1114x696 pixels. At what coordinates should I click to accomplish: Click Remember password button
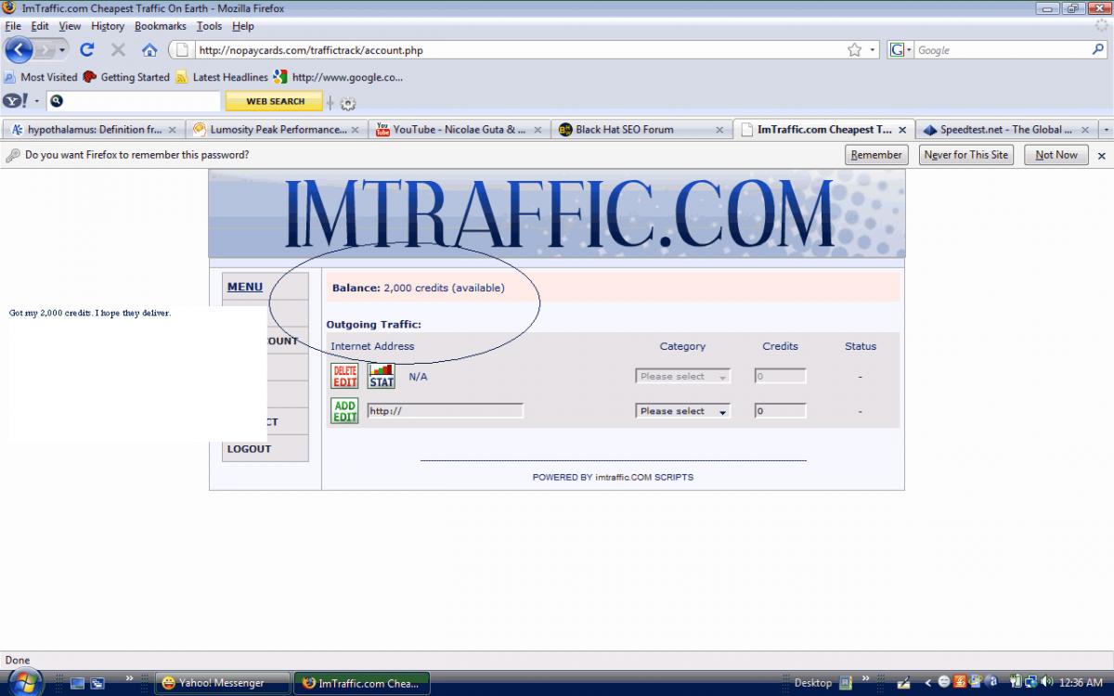click(x=875, y=155)
